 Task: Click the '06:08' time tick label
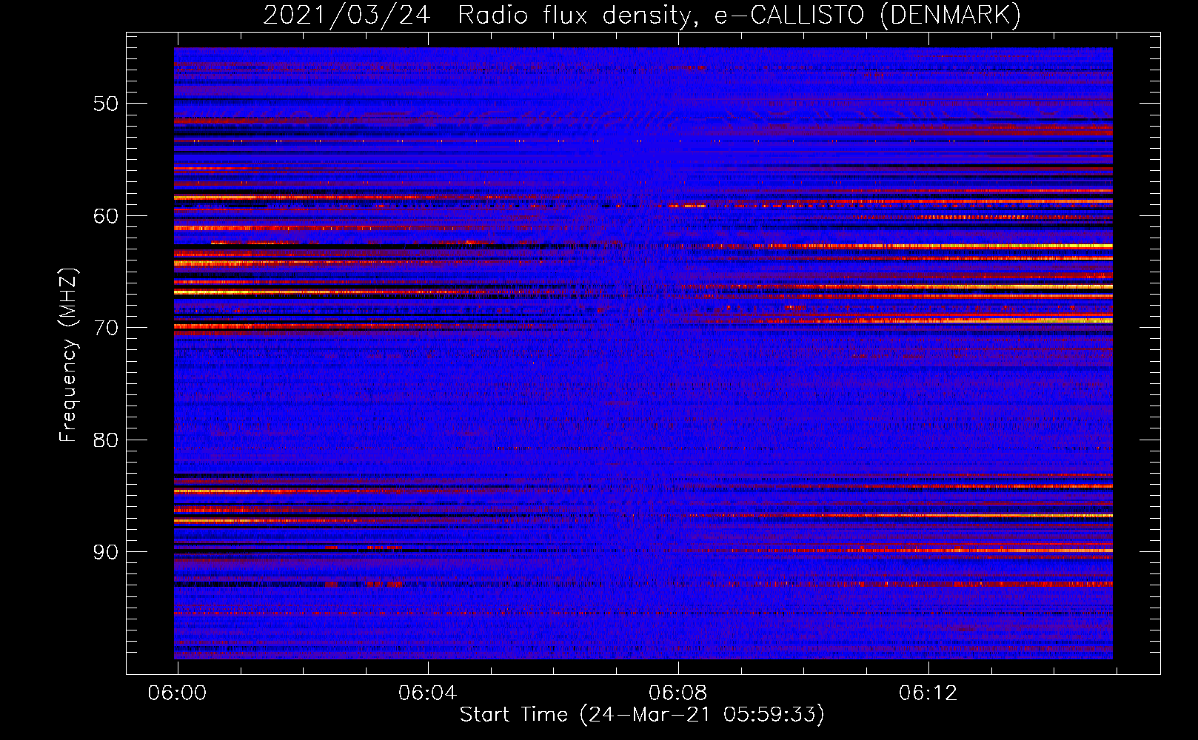point(677,693)
